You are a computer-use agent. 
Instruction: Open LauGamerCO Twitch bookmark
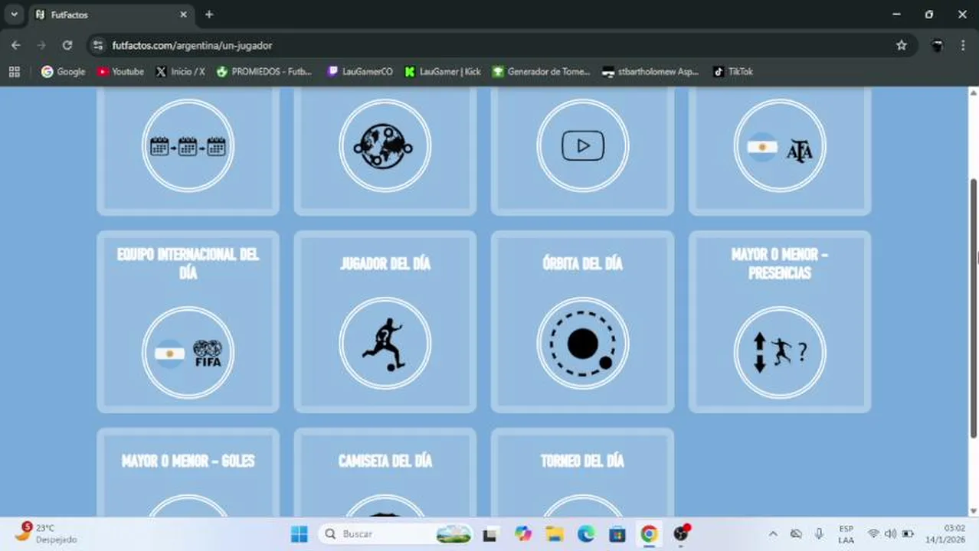coord(360,71)
